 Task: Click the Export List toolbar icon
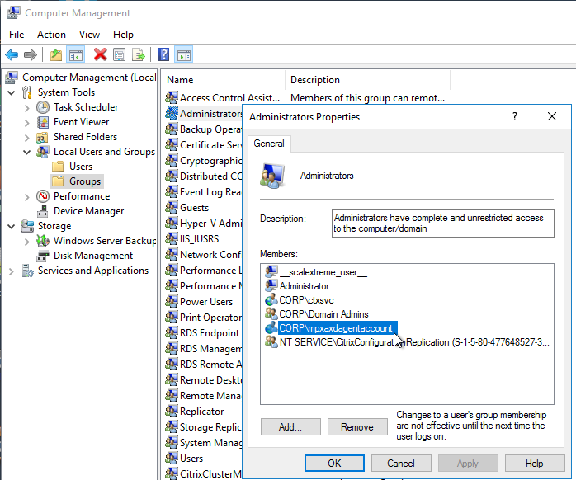139,55
